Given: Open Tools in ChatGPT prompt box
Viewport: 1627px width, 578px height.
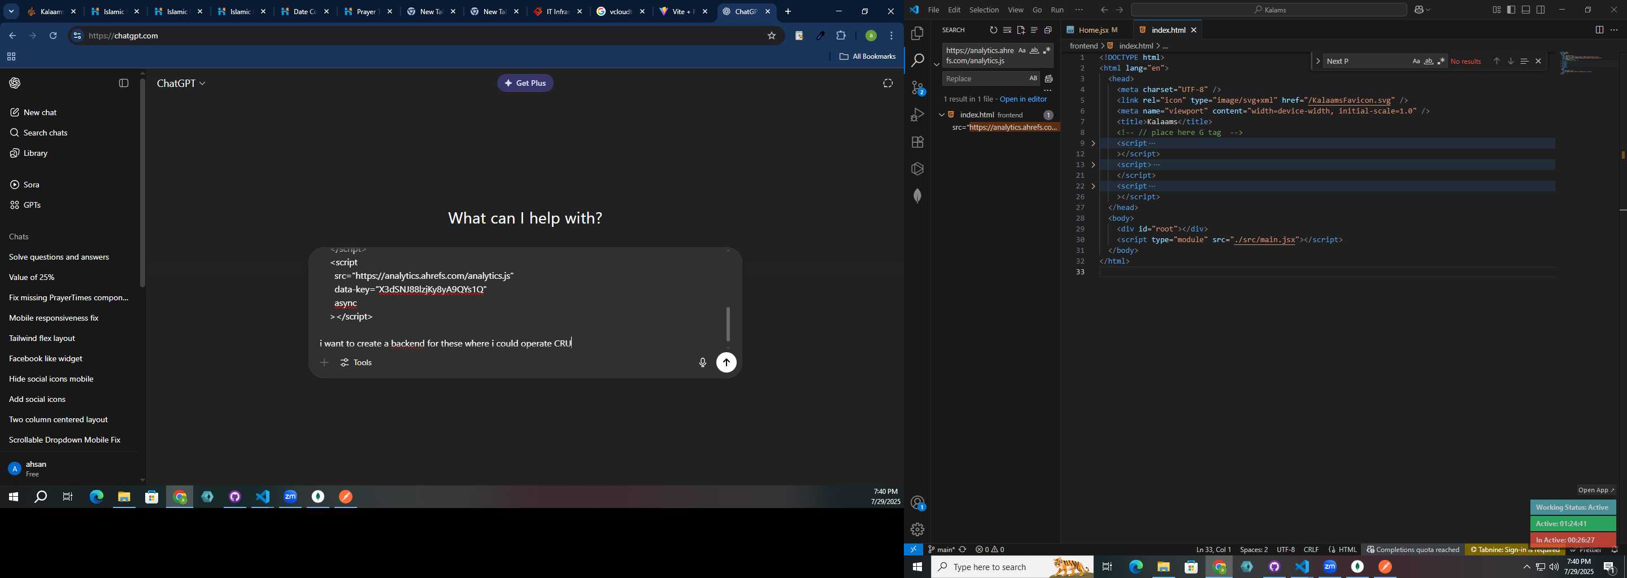Looking at the screenshot, I should pyautogui.click(x=356, y=363).
